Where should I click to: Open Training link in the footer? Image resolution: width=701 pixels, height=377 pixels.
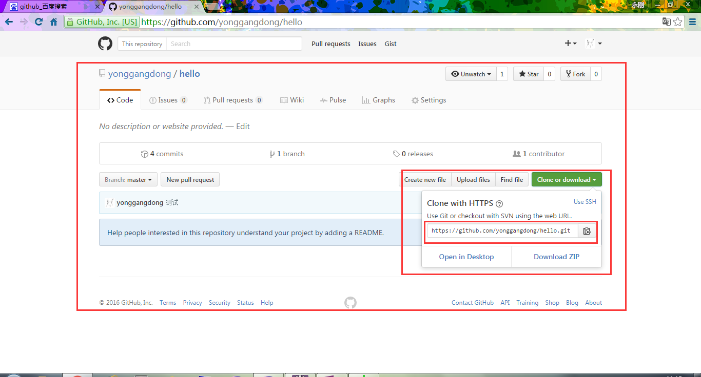coord(528,303)
